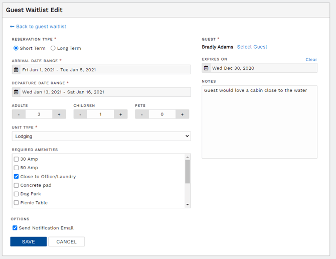This screenshot has width=336, height=259.
Task: Check the 50 Amp amenity
Action: pos(16,168)
